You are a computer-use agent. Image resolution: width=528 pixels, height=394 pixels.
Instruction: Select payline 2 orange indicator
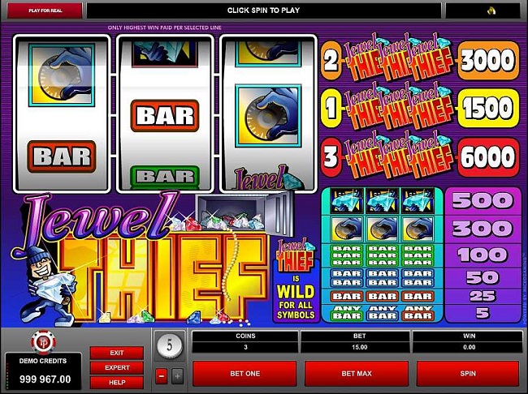click(331, 61)
